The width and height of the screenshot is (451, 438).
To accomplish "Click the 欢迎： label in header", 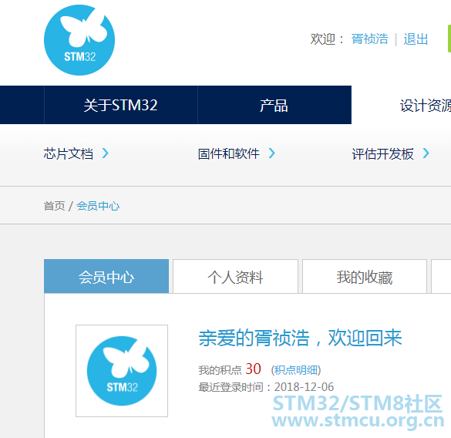I will point(327,39).
